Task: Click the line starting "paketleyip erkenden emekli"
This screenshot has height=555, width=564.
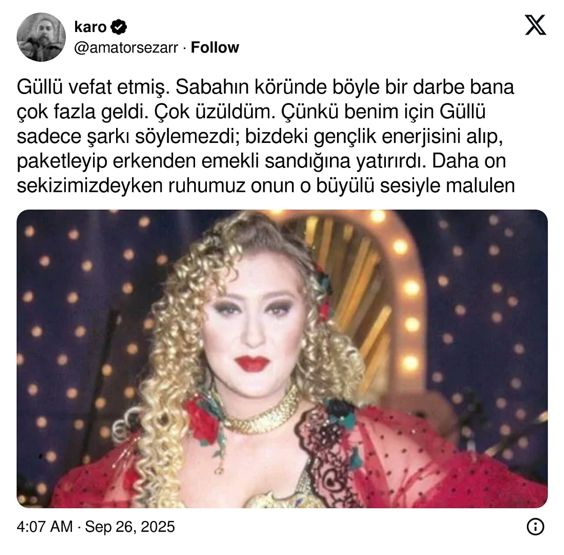Action: (x=261, y=161)
